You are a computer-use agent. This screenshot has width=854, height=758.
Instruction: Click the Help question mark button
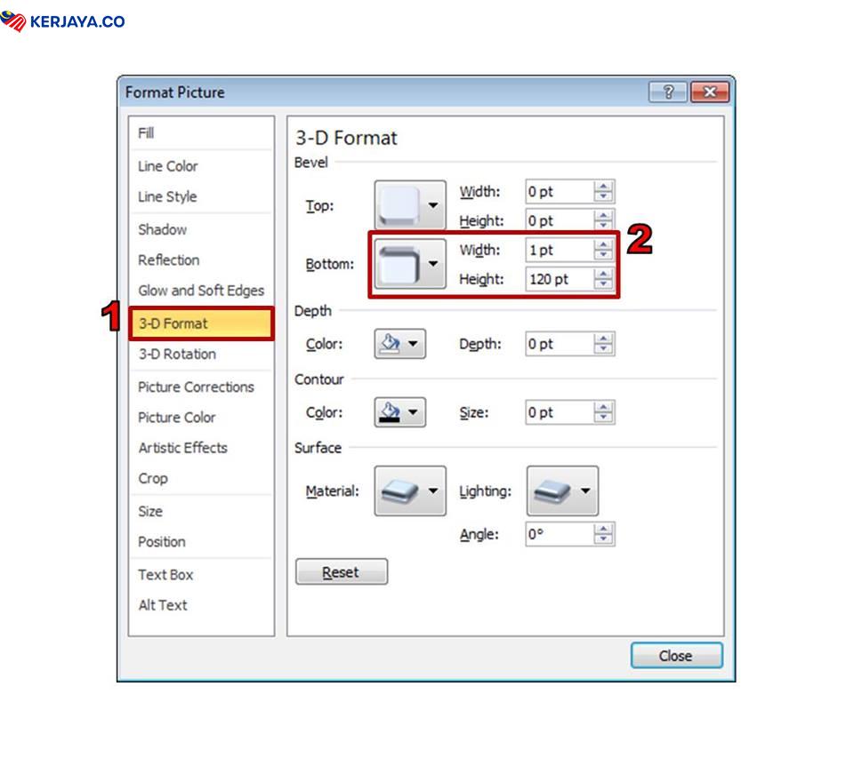coord(668,92)
